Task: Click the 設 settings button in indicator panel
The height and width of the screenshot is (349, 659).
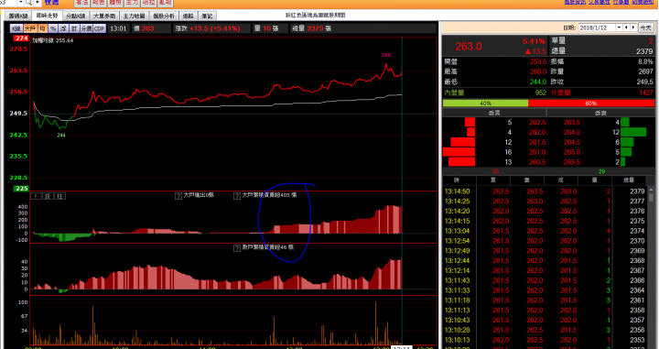Action: pyautogui.click(x=49, y=196)
